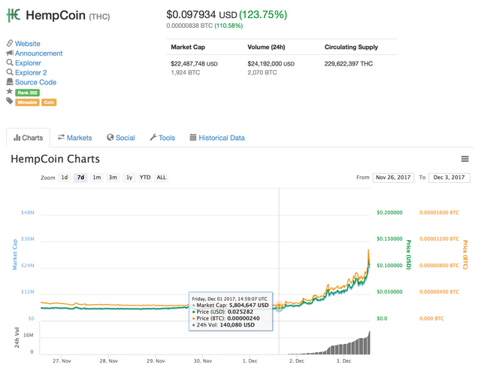Click the $0.150000 price axis tick
The width and height of the screenshot is (481, 371).
point(389,239)
